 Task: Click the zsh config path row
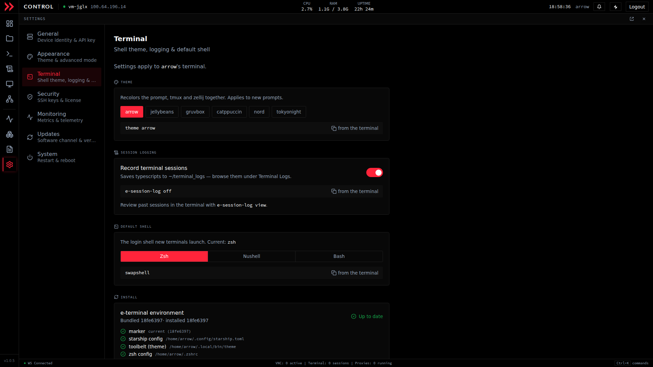(x=159, y=354)
